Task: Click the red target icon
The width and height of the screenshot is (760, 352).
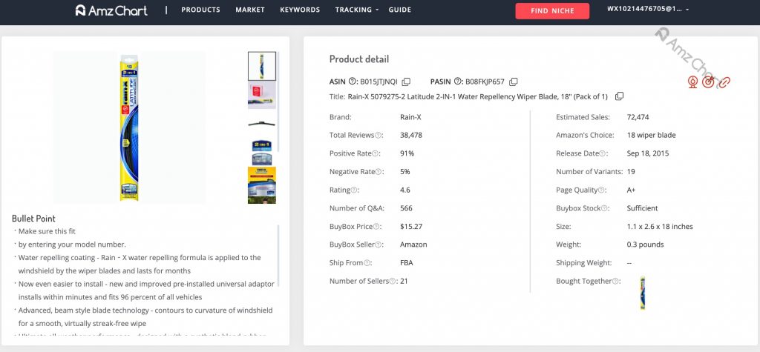Action: click(x=708, y=82)
